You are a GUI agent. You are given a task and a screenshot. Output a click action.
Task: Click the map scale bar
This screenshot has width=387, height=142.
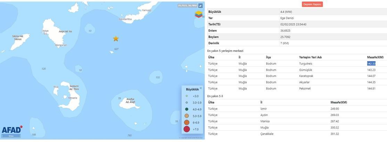[11, 136]
